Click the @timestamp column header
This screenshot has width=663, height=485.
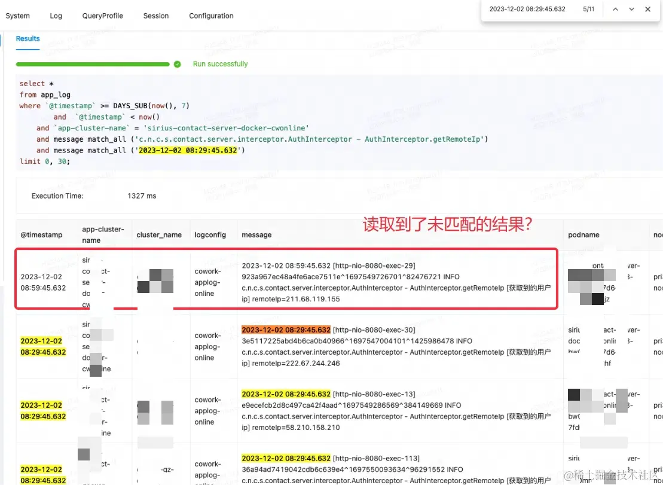(41, 234)
